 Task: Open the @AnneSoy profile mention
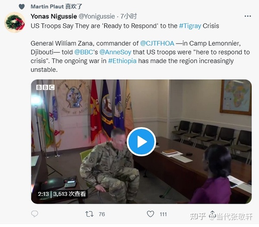tap(115, 52)
